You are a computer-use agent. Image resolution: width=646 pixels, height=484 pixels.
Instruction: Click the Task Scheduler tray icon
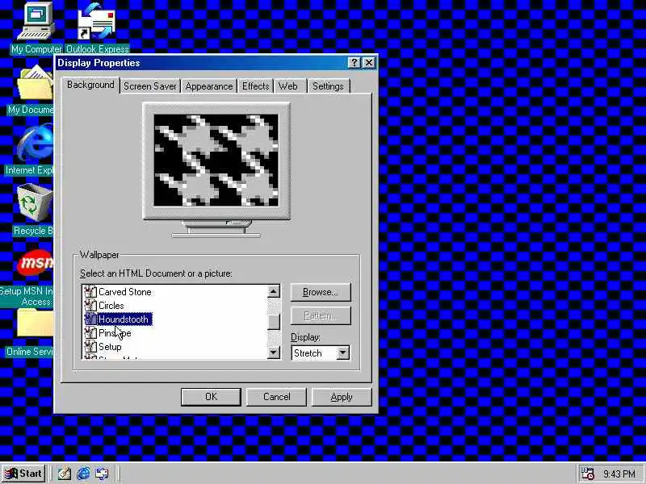(587, 474)
